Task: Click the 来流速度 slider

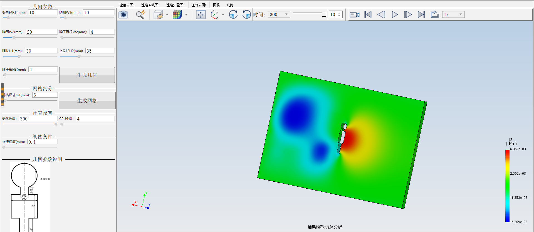Action: pyautogui.click(x=30, y=147)
